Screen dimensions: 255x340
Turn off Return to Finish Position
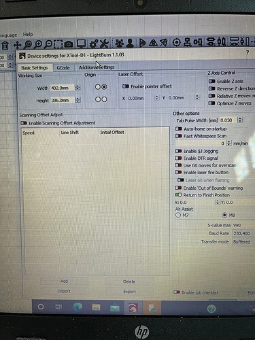[178, 194]
